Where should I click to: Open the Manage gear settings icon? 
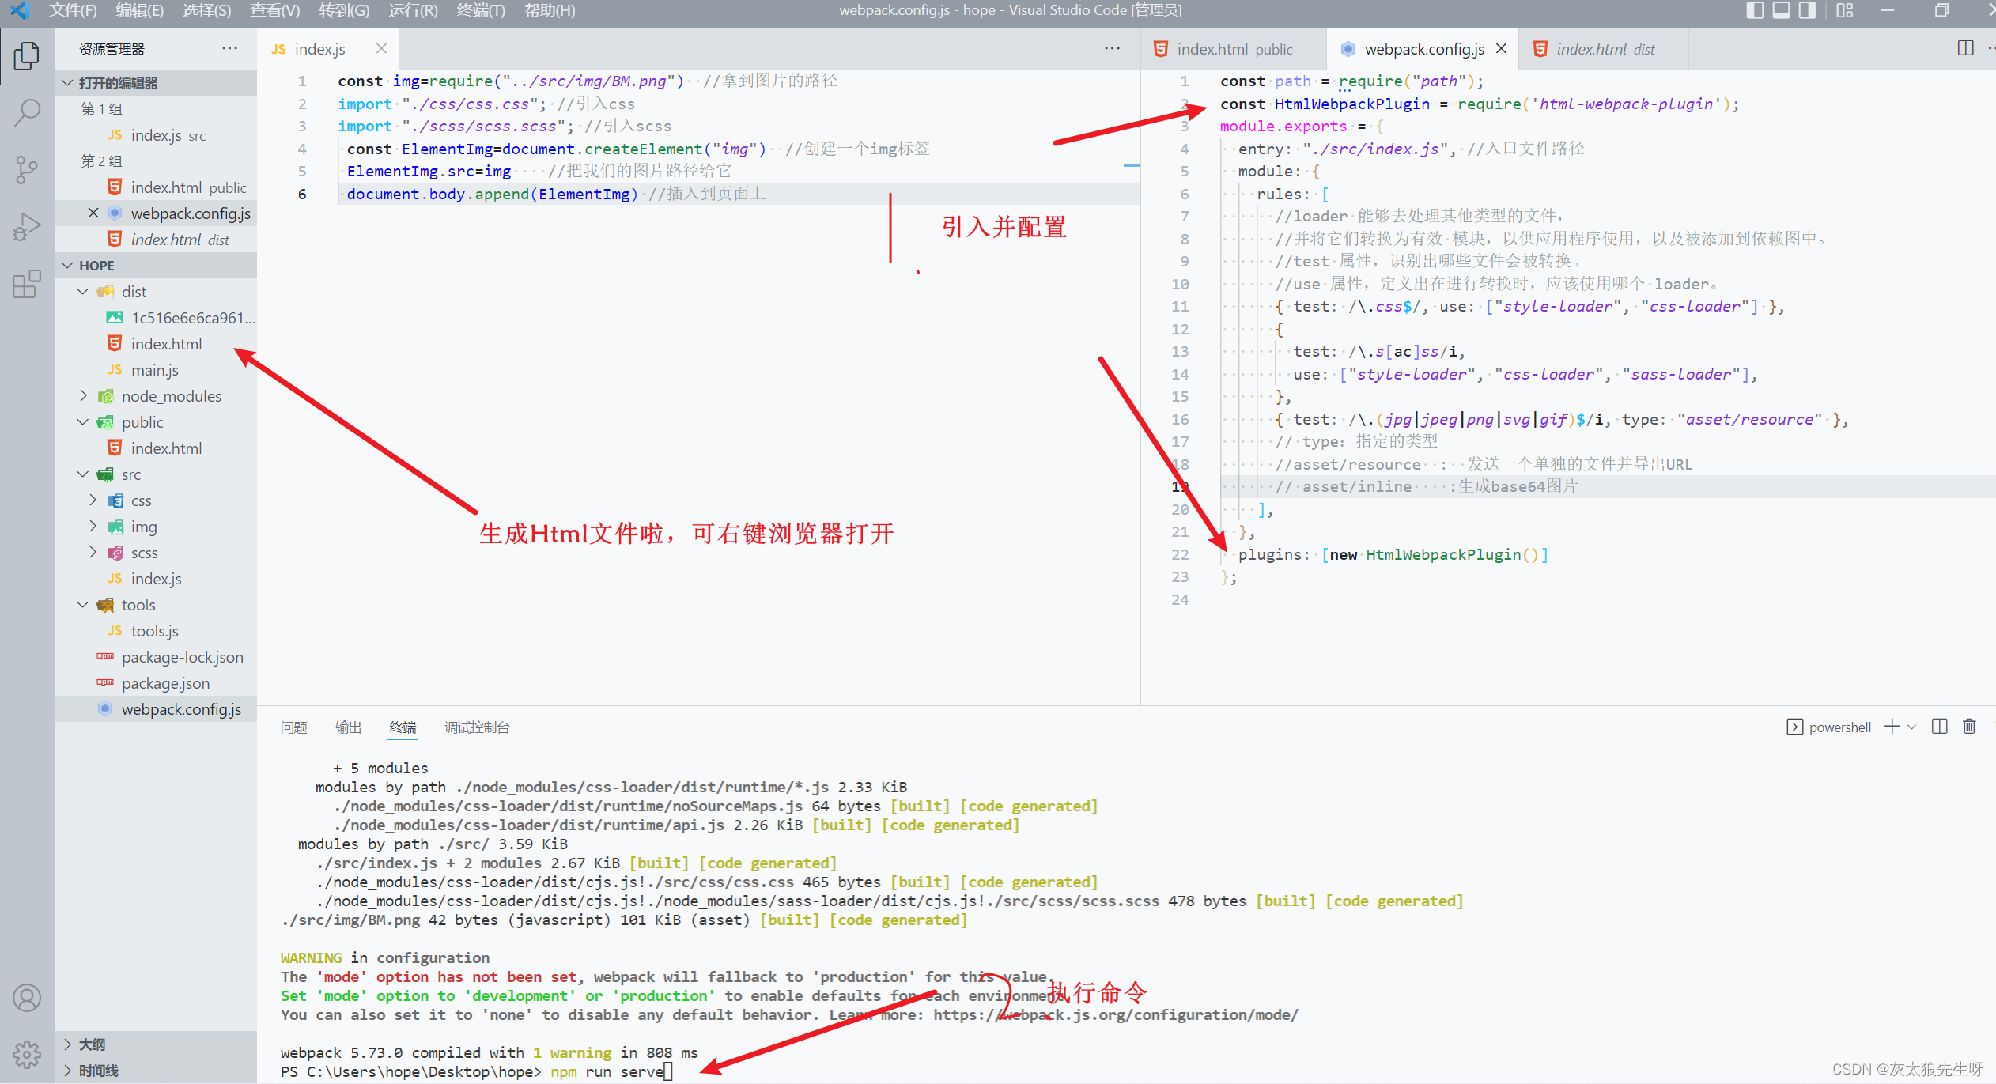tap(27, 1054)
